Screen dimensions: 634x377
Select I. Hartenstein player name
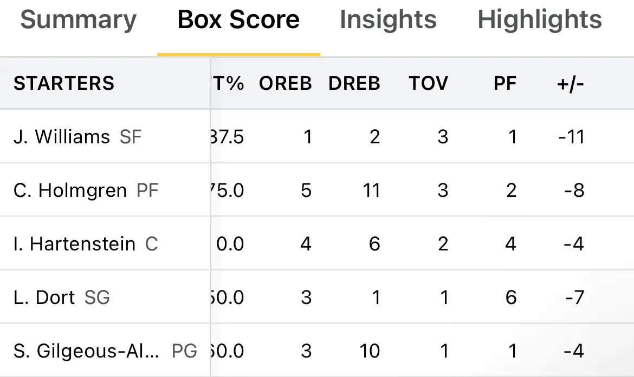click(74, 244)
